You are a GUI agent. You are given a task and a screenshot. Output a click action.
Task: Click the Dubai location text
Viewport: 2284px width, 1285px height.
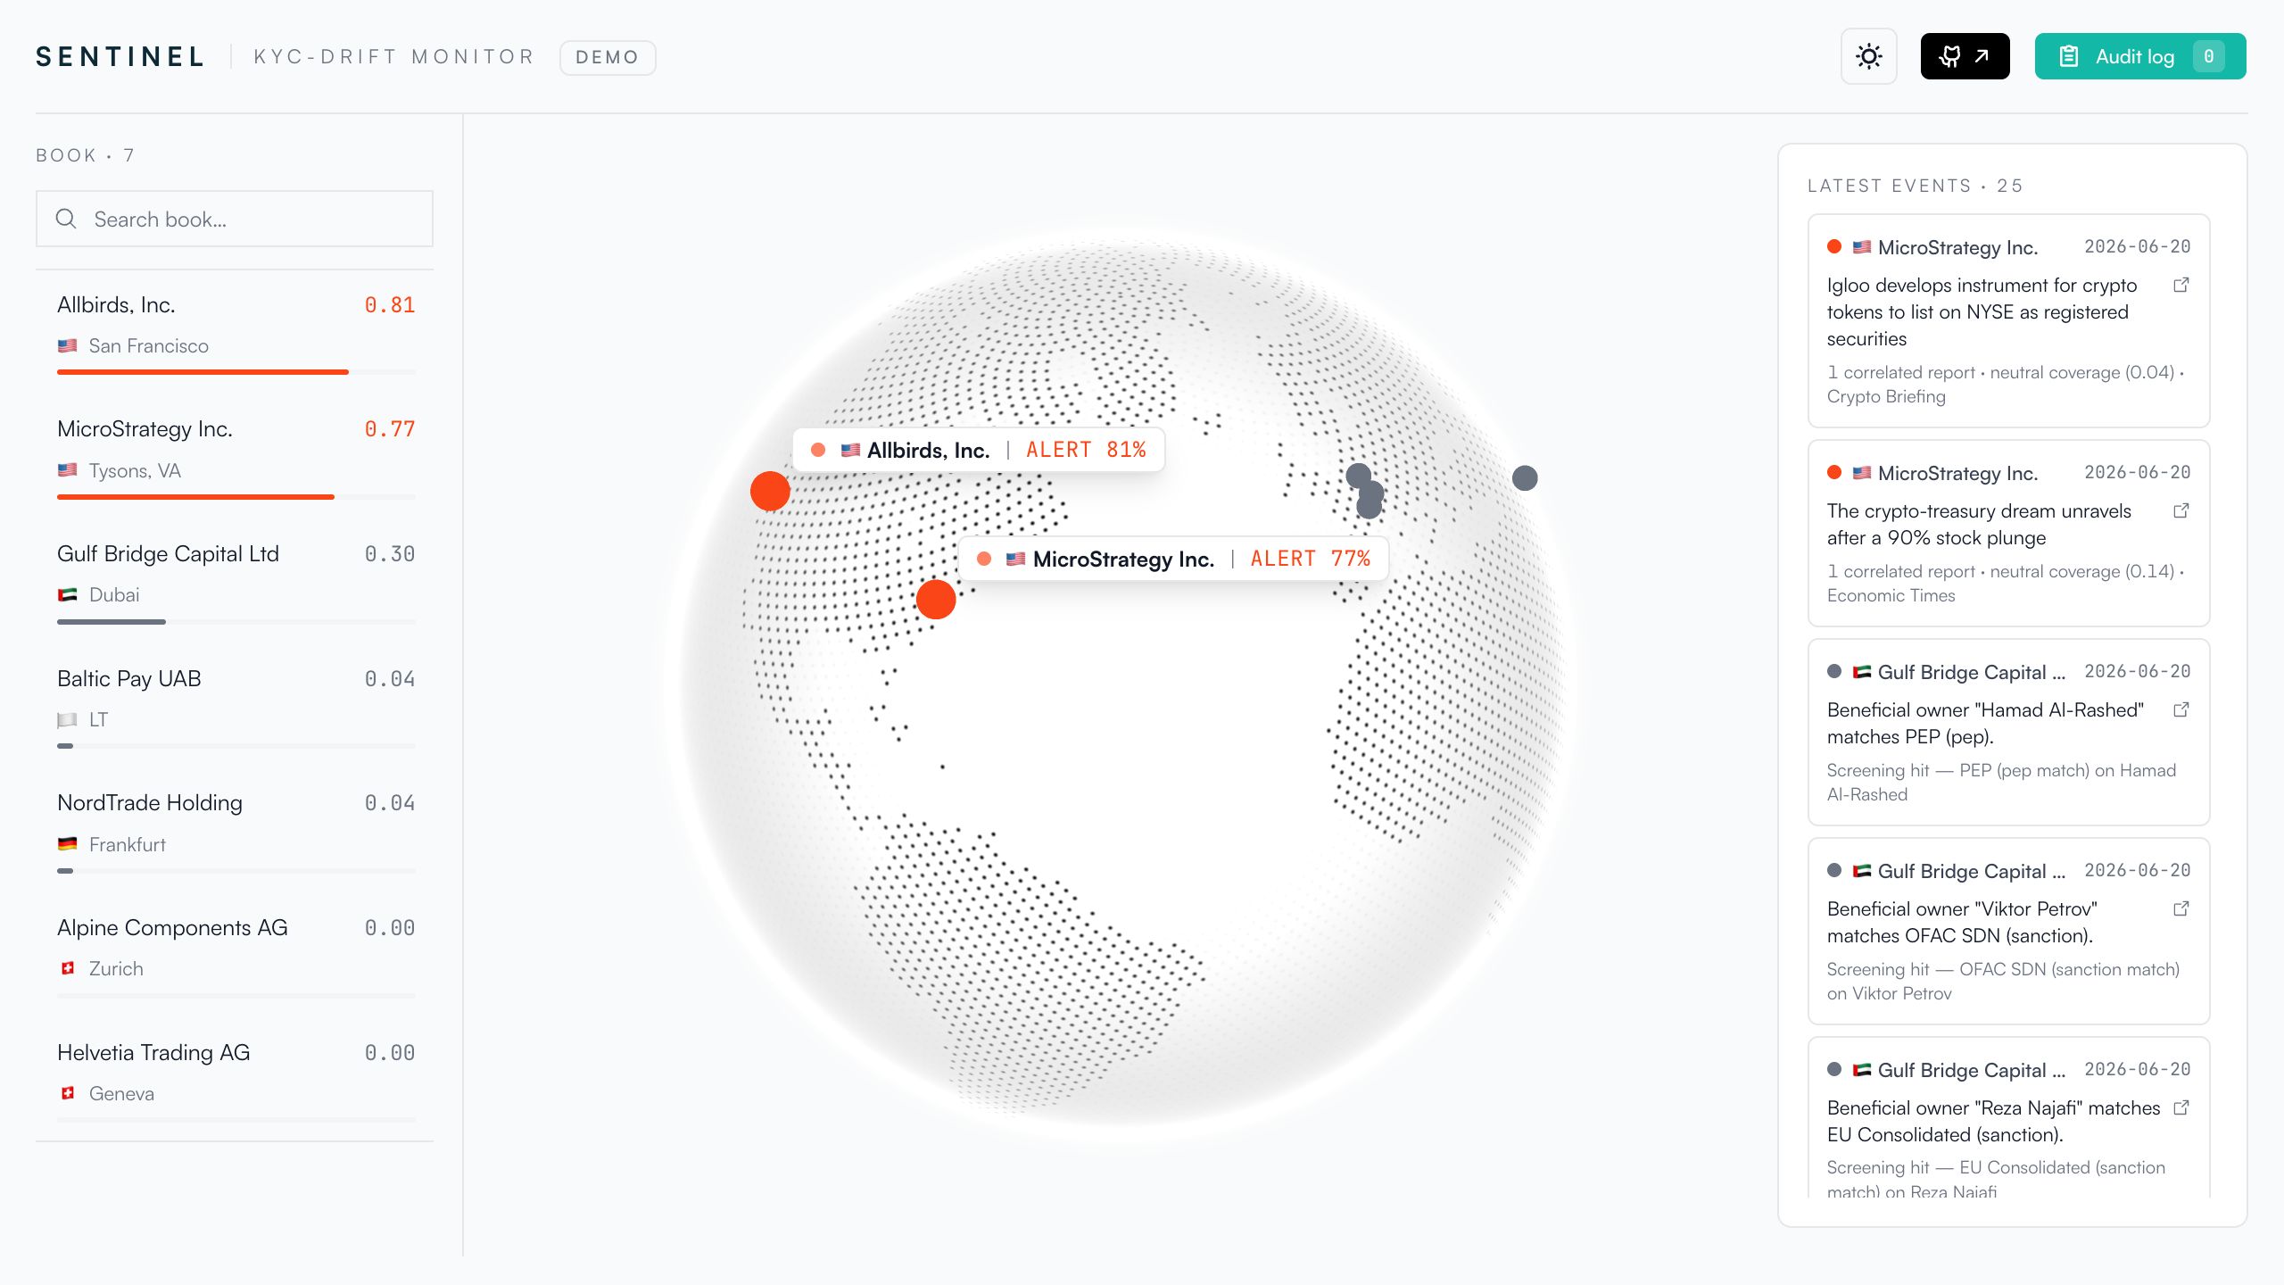[x=114, y=595]
